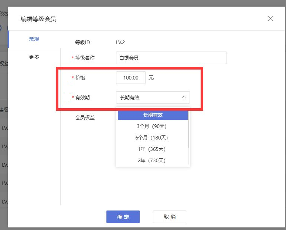This screenshot has height=230, width=286.
Task: Pick 1年 (365天) validity option
Action: (x=153, y=149)
